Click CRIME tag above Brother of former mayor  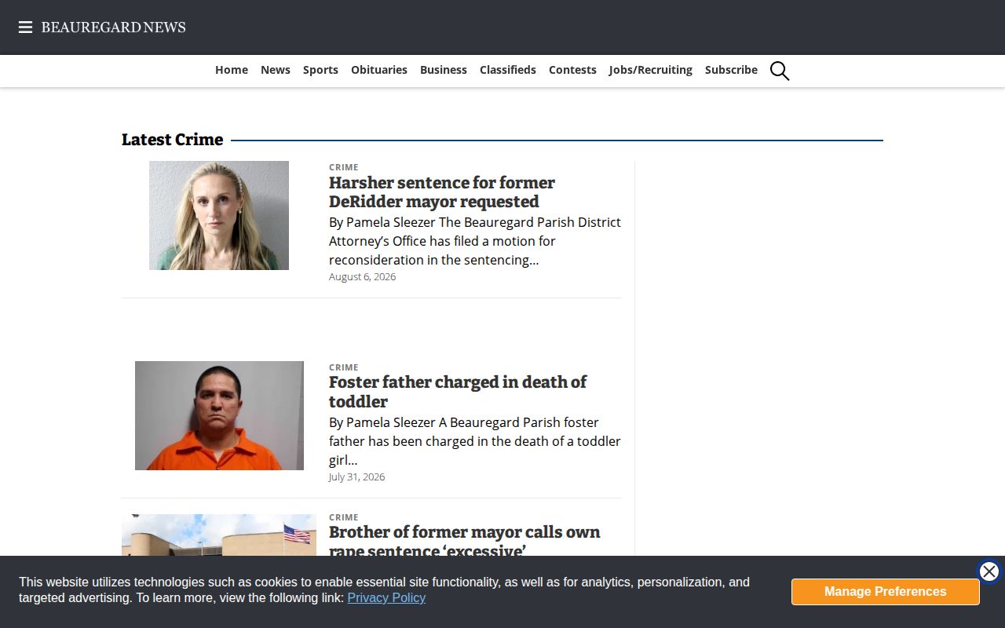344,517
